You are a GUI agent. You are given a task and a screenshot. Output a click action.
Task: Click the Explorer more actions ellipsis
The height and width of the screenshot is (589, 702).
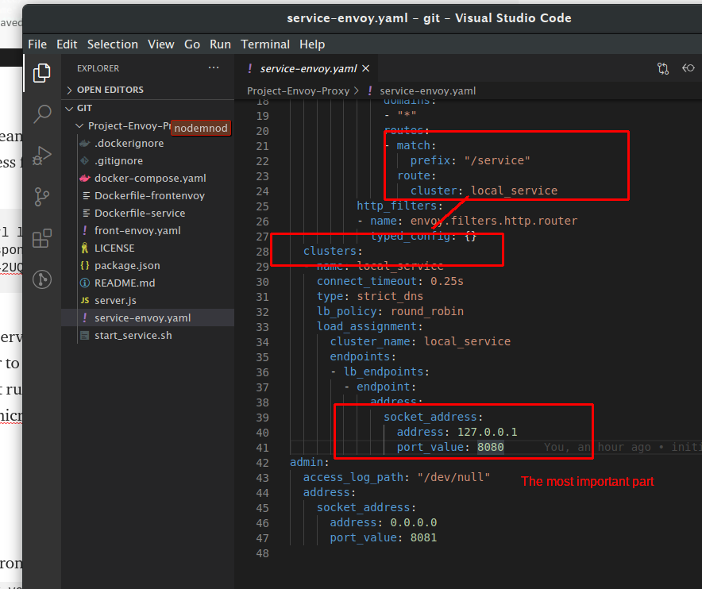pyautogui.click(x=214, y=68)
